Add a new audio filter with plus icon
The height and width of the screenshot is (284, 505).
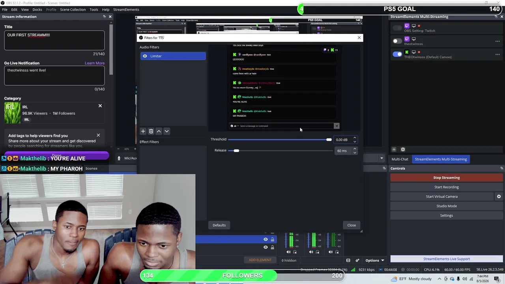tap(143, 131)
